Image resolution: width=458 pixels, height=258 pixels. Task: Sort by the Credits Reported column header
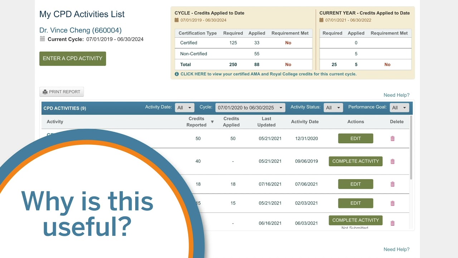tap(196, 122)
